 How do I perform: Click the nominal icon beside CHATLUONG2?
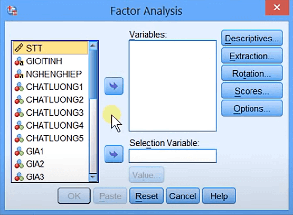19,100
